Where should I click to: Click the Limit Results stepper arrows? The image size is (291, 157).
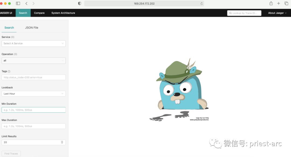62,142
